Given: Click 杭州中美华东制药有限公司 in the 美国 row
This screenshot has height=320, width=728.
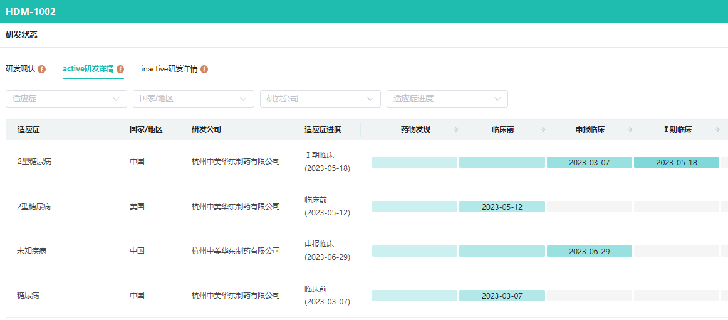Looking at the screenshot, I should 236,206.
